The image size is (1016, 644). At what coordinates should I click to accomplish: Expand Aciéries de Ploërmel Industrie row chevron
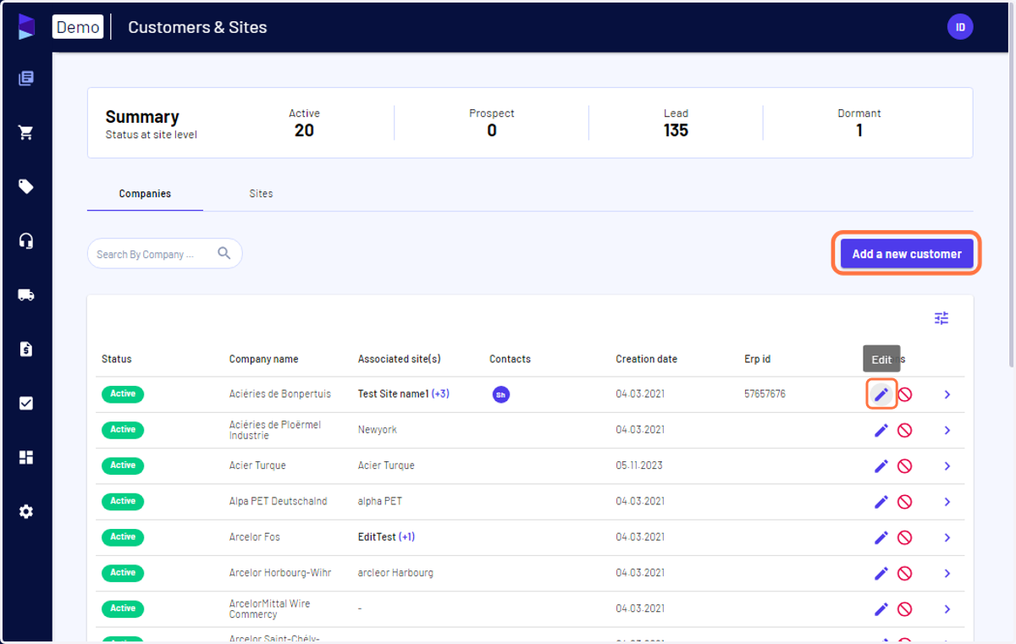[x=947, y=430]
